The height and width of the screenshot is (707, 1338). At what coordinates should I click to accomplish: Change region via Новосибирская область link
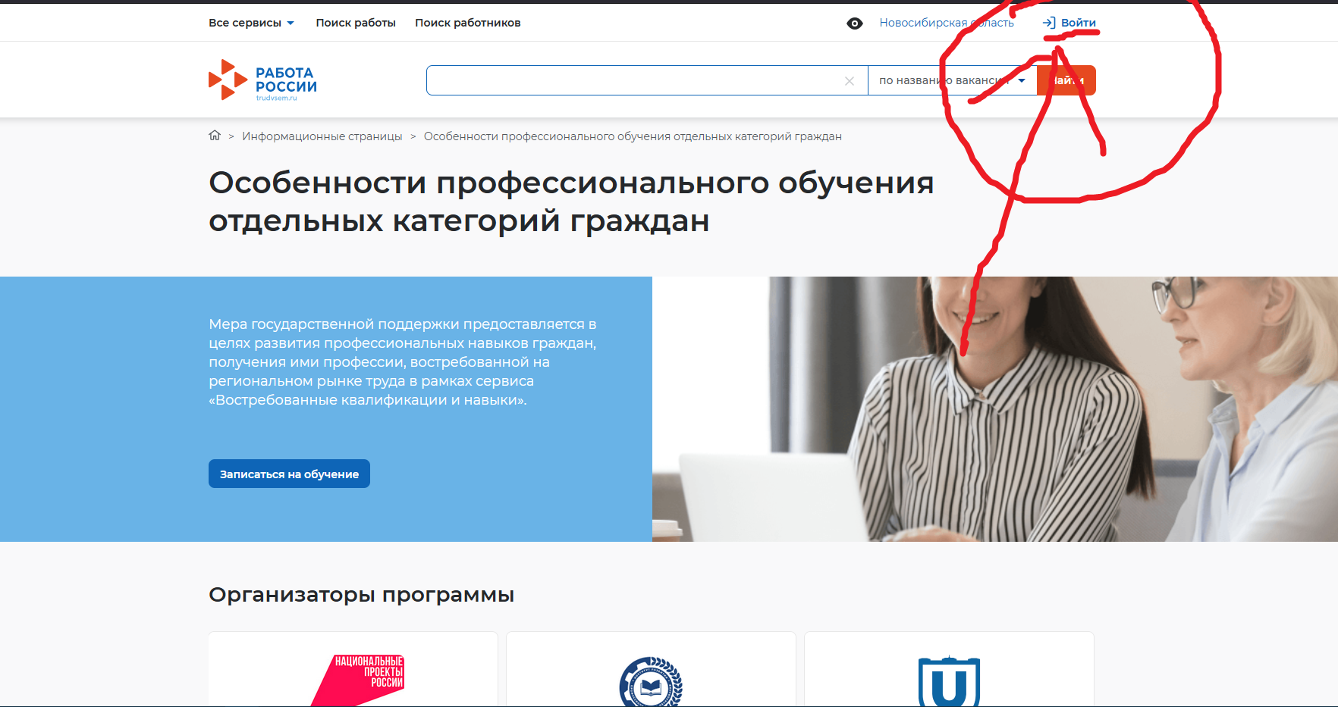pos(946,23)
